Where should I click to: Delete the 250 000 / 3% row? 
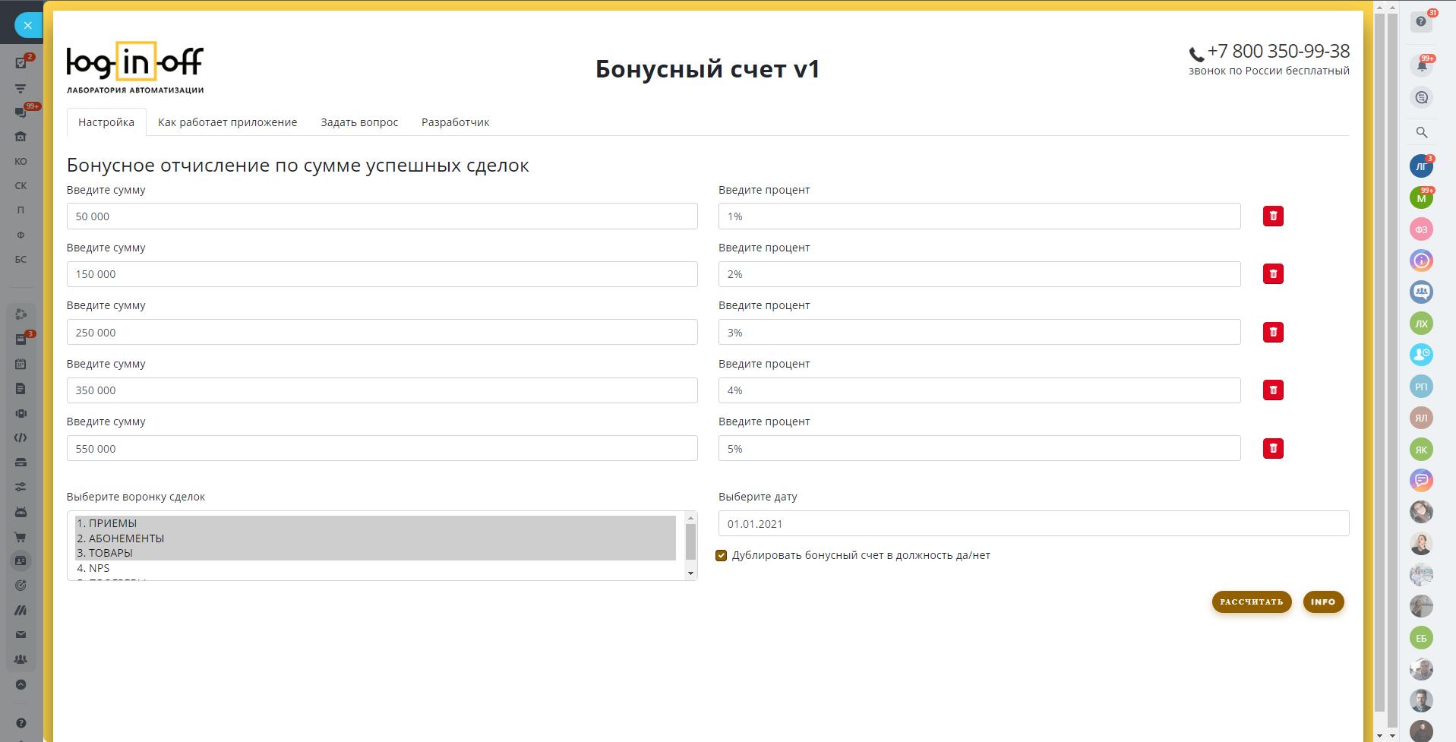(x=1273, y=333)
